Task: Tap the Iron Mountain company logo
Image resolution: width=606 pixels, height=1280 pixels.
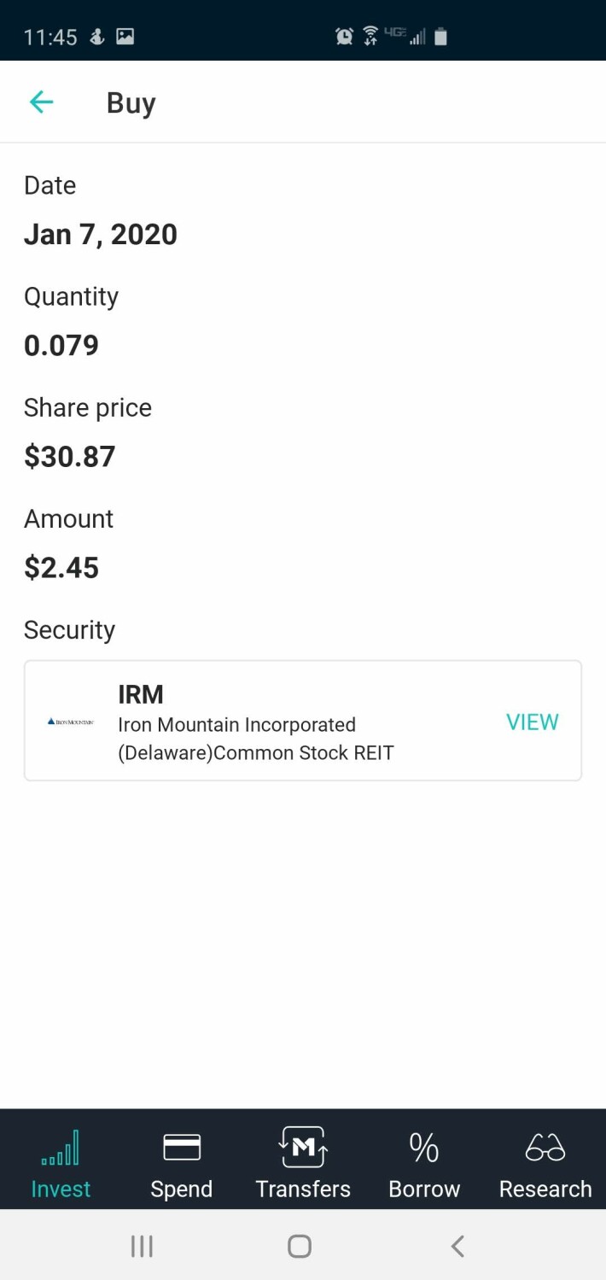Action: click(71, 722)
